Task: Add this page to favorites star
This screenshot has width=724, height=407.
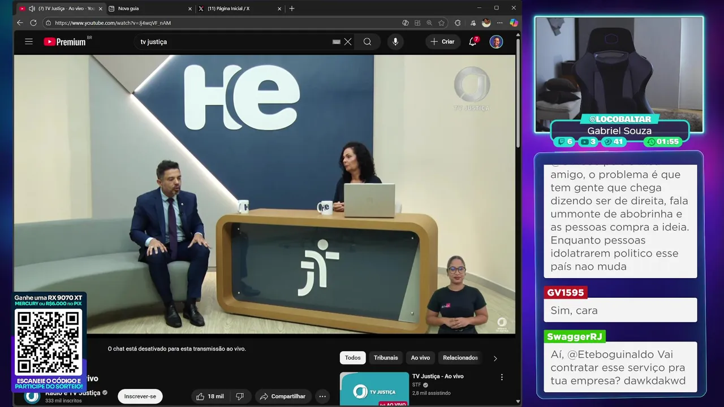Action: click(442, 23)
